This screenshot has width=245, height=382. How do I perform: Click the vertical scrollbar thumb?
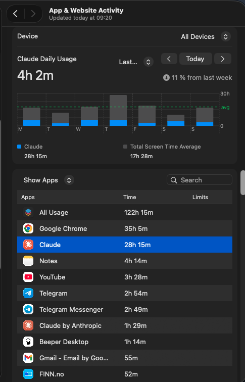[242, 182]
